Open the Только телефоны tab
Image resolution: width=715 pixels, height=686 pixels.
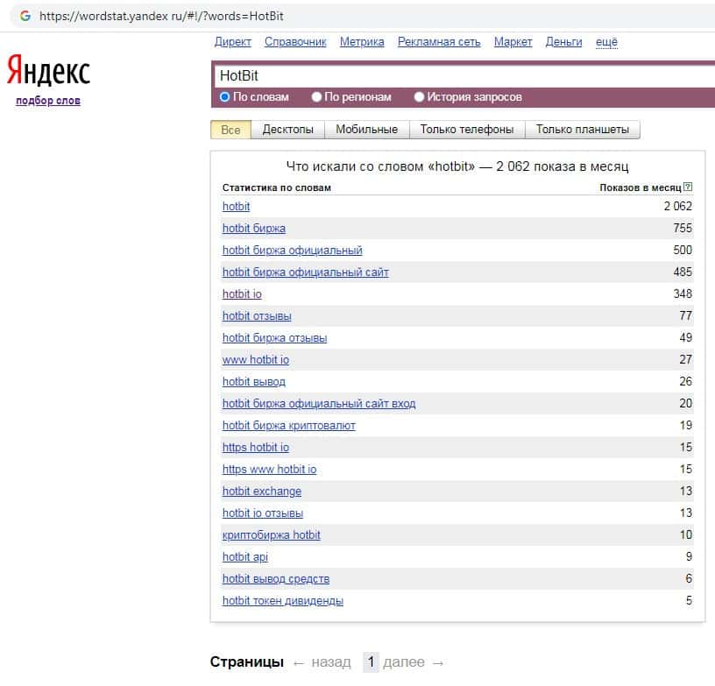pos(466,130)
